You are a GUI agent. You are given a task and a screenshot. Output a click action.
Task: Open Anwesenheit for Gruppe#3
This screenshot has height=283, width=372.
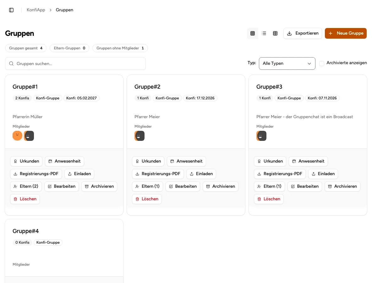click(x=309, y=161)
